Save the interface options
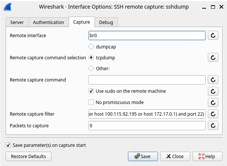This screenshot has height=166, width=227. [142, 156]
